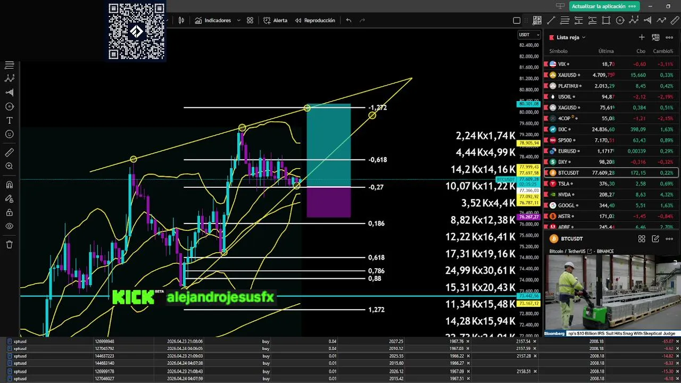Select the layout rectangle icon in top toolbar
The image size is (681, 383).
(x=517, y=21)
